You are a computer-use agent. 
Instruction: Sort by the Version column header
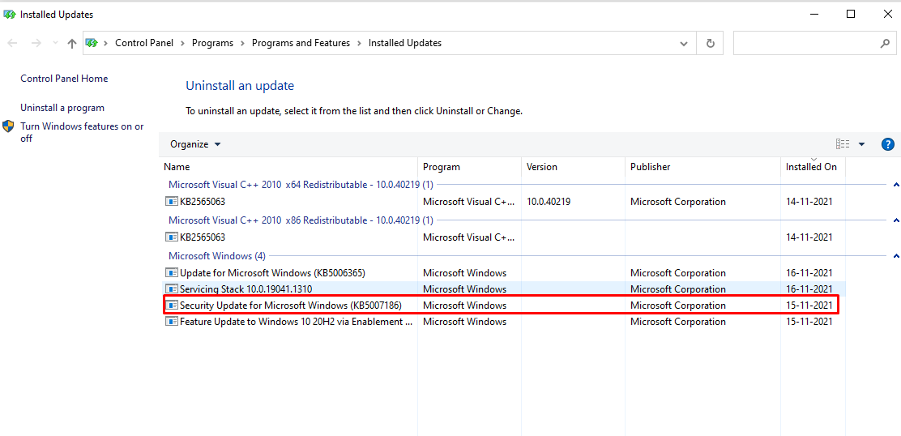pos(573,167)
